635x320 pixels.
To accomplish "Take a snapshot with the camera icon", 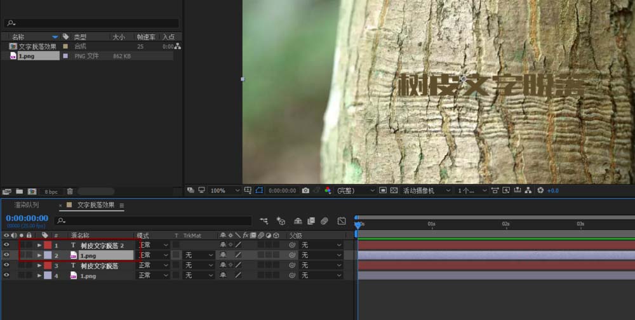I will point(305,190).
